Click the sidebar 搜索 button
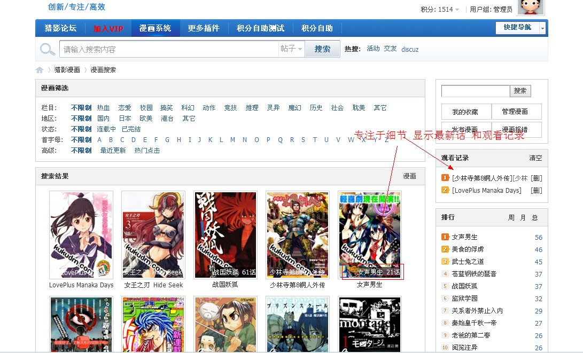The image size is (583, 353). pos(520,91)
